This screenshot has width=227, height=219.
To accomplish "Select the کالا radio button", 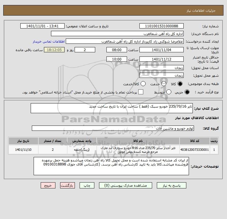I will click(180, 84).
